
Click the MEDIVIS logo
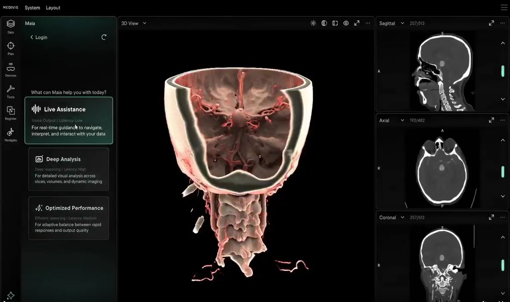[11, 8]
